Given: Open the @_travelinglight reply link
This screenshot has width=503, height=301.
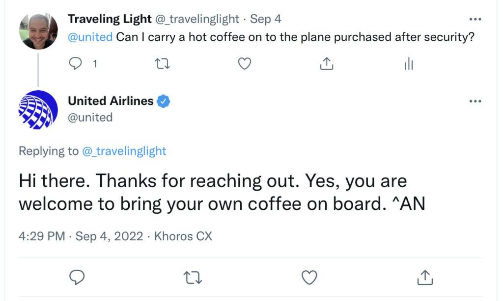Looking at the screenshot, I should click(x=124, y=151).
